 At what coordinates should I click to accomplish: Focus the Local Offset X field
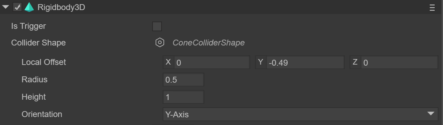(212, 62)
